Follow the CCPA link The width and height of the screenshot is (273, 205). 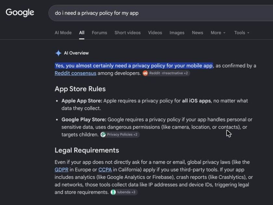point(105,170)
